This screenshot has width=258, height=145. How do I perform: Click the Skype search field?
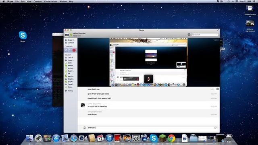tap(205, 35)
